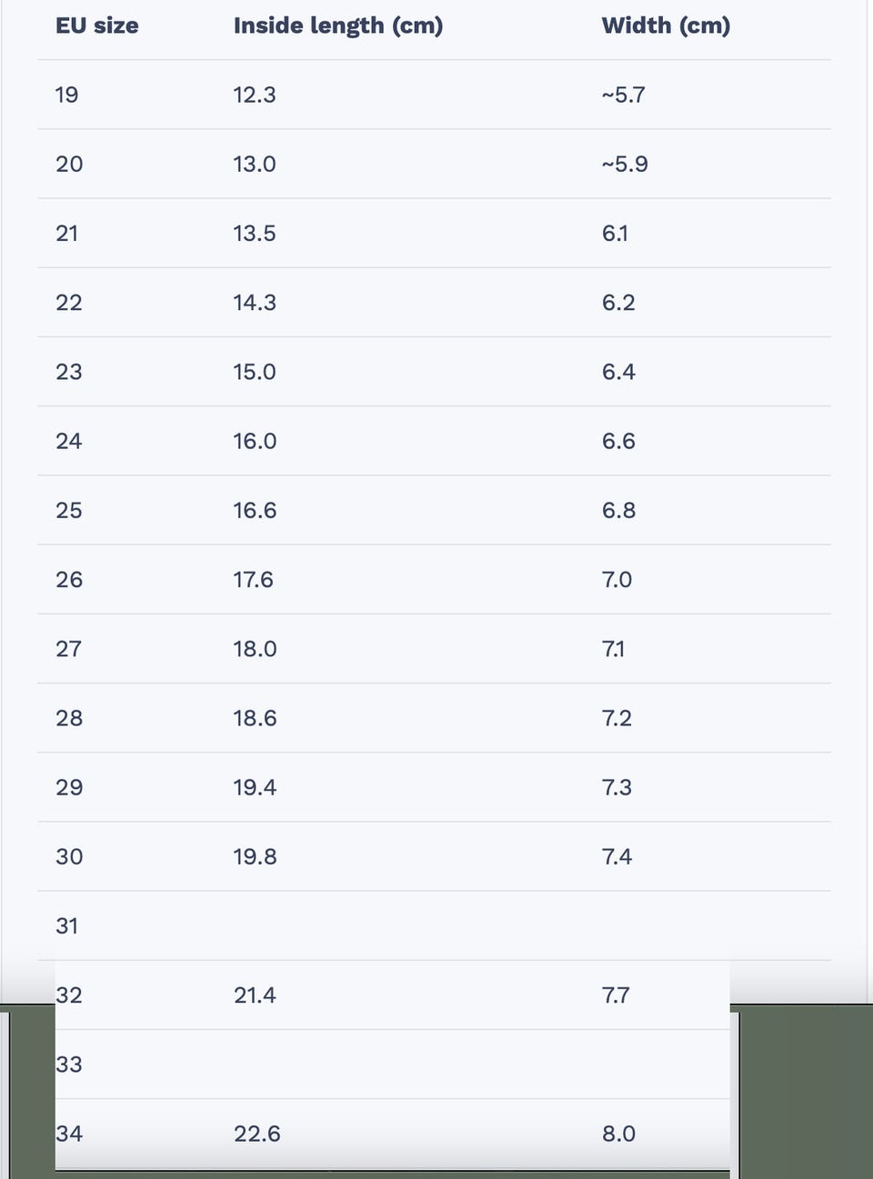This screenshot has height=1179, width=873.
Task: Select inside length 21.4 cell
Action: (255, 995)
